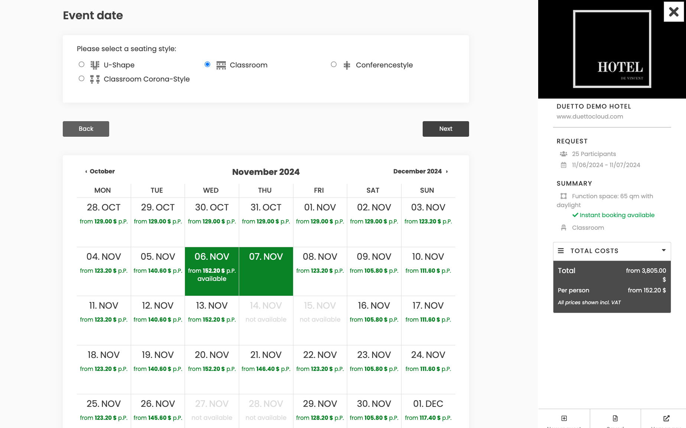This screenshot has height=428, width=686.
Task: Click the Back button
Action: coord(86,129)
